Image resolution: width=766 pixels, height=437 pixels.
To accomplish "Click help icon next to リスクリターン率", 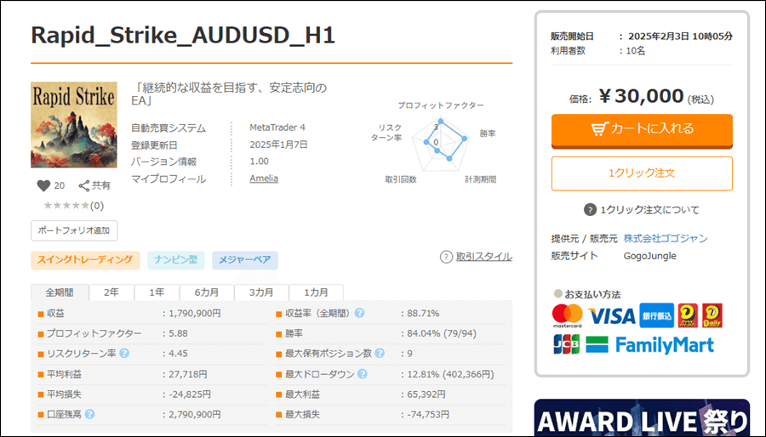I will click(124, 354).
